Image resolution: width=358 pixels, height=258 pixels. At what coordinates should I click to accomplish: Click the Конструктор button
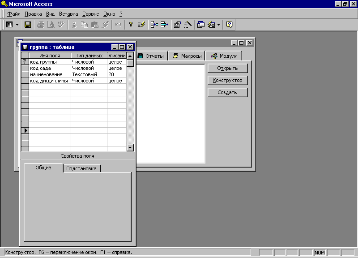(227, 80)
